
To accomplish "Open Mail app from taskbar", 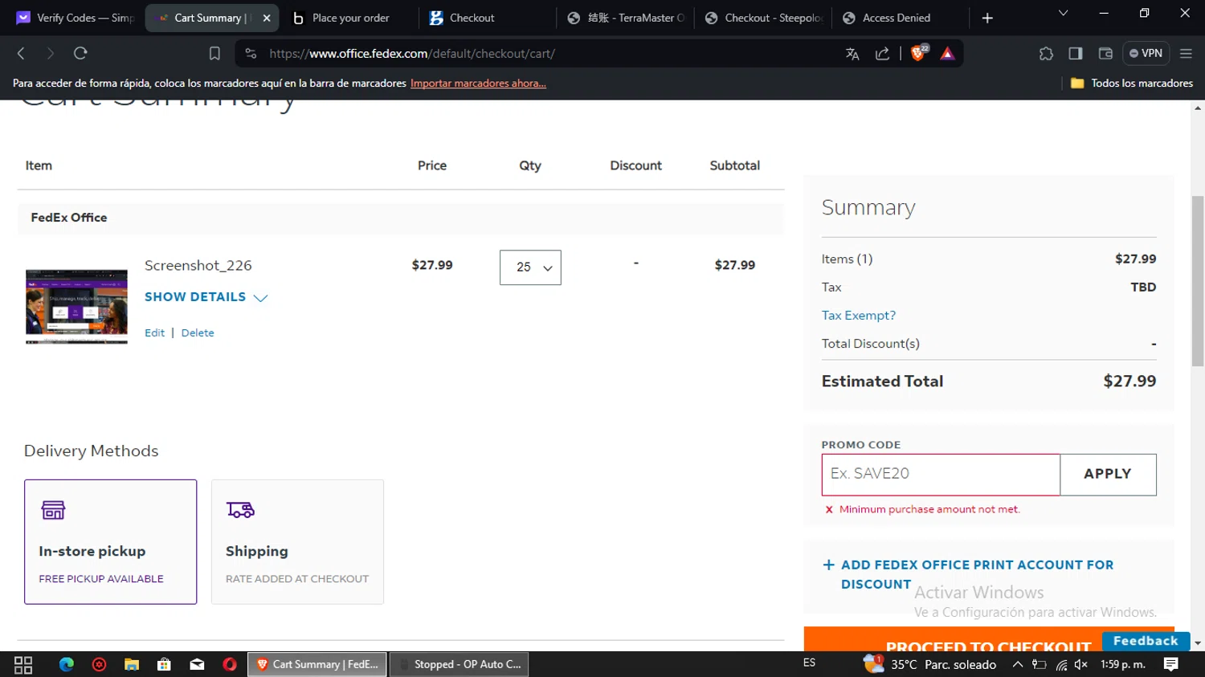I will tap(197, 664).
